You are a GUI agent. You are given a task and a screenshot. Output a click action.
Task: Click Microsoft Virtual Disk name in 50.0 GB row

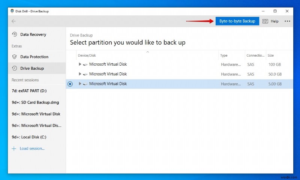click(108, 74)
